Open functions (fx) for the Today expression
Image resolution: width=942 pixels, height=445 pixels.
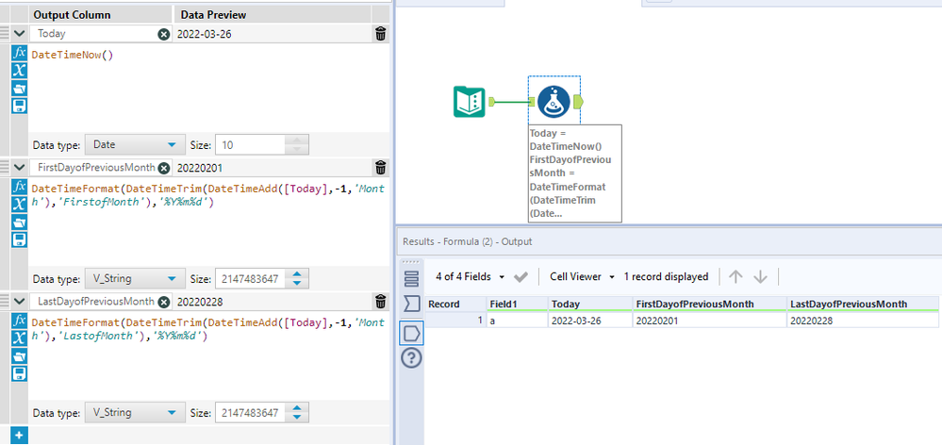[20, 52]
